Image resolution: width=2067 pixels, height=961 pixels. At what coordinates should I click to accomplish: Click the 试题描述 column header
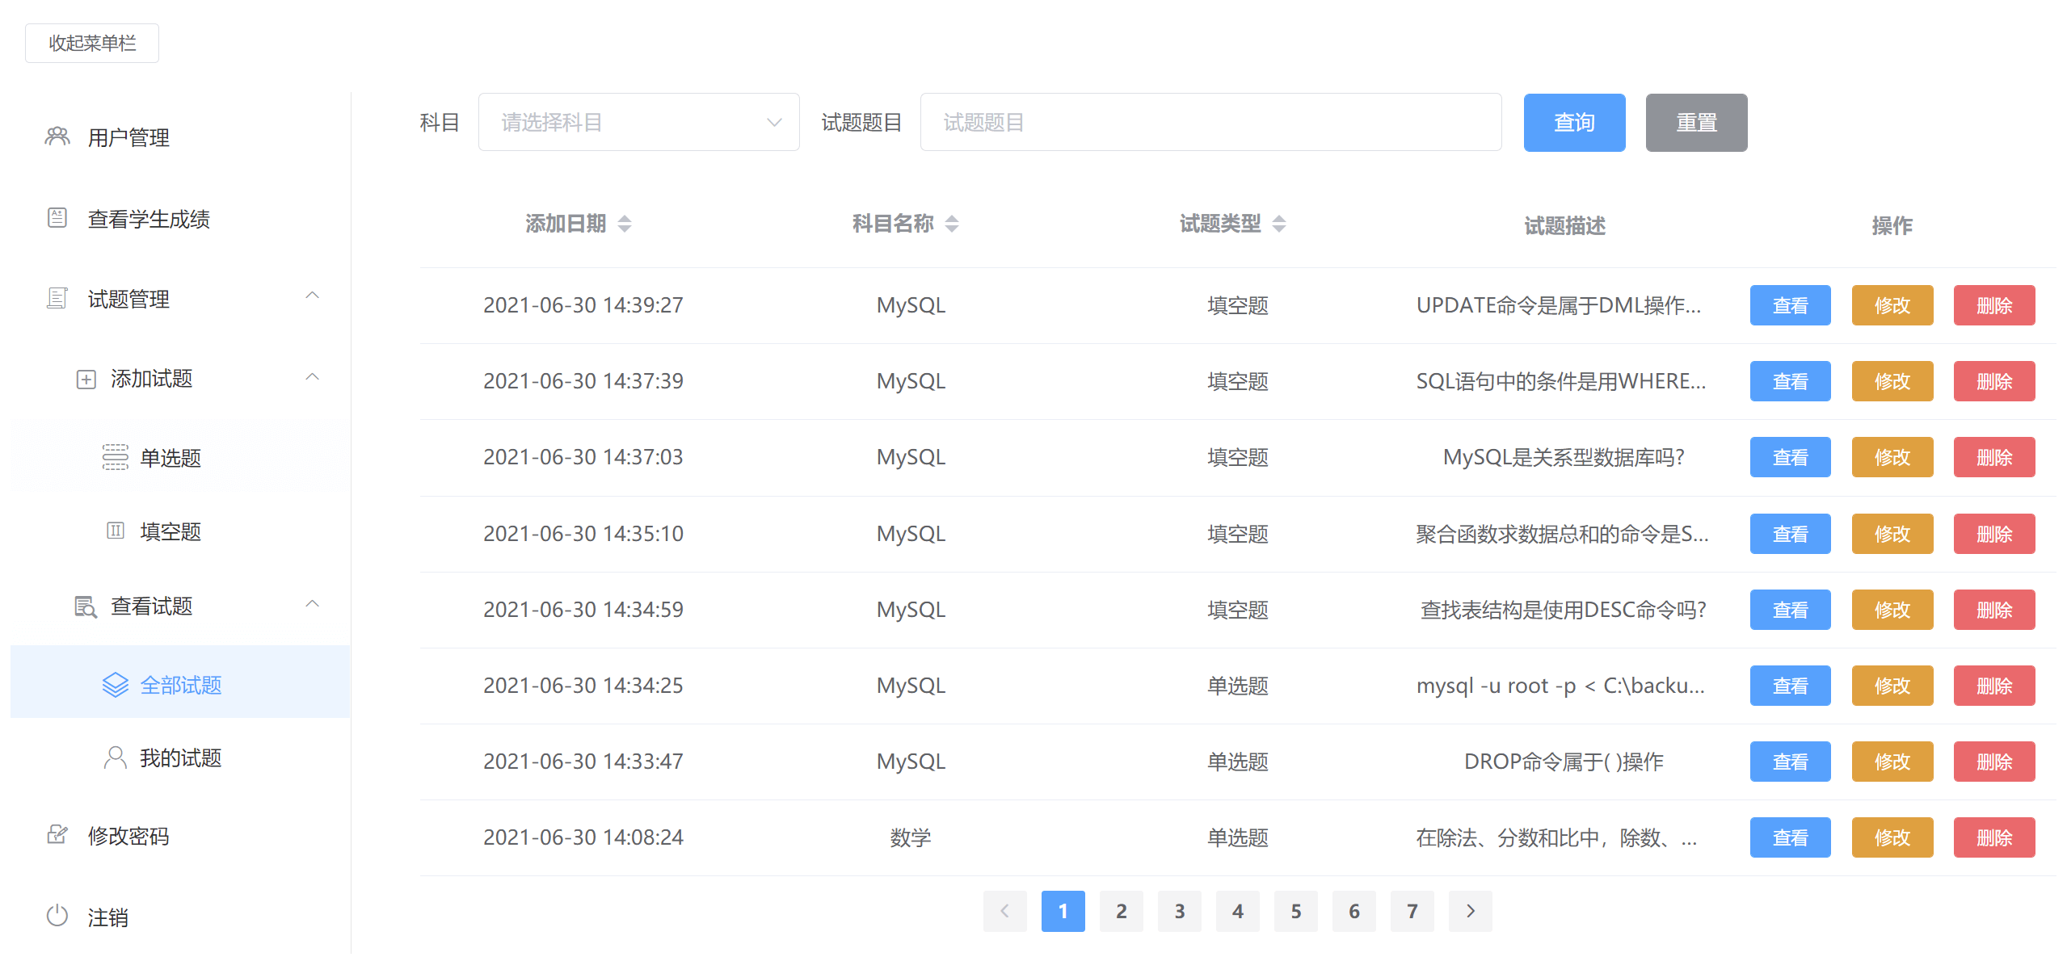click(1564, 225)
